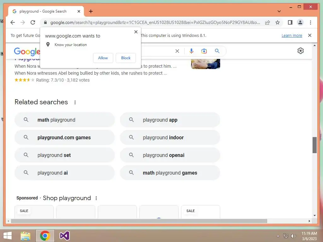323x242 pixels.
Task: Open taskbar clock and date
Action: (309, 236)
